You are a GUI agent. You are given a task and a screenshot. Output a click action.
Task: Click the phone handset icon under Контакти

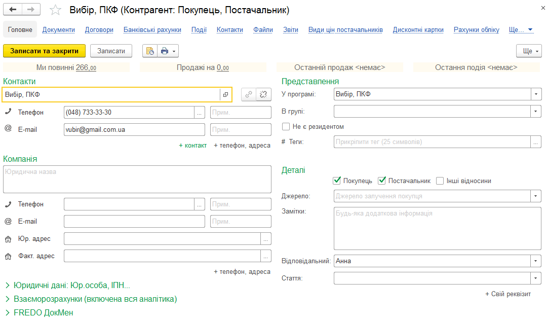8,112
